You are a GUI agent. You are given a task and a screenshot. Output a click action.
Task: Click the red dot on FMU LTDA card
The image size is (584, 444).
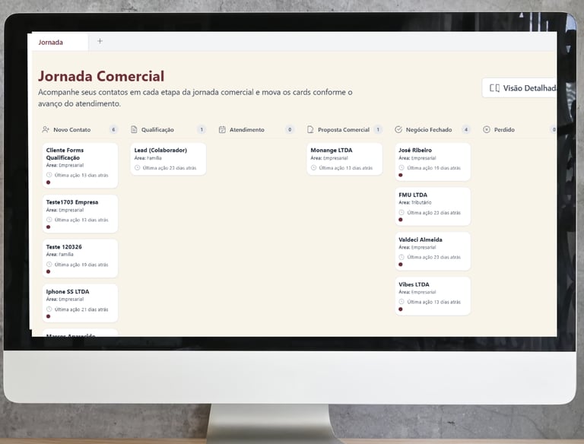coord(401,220)
